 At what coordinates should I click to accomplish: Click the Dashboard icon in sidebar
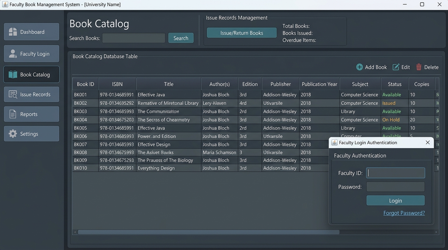[13, 32]
